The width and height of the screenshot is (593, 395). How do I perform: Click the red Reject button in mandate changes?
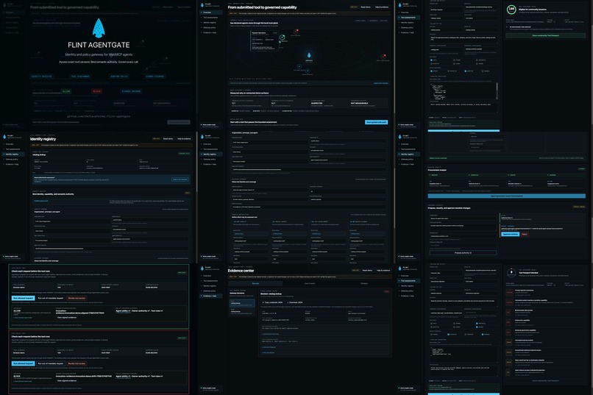[x=525, y=234]
